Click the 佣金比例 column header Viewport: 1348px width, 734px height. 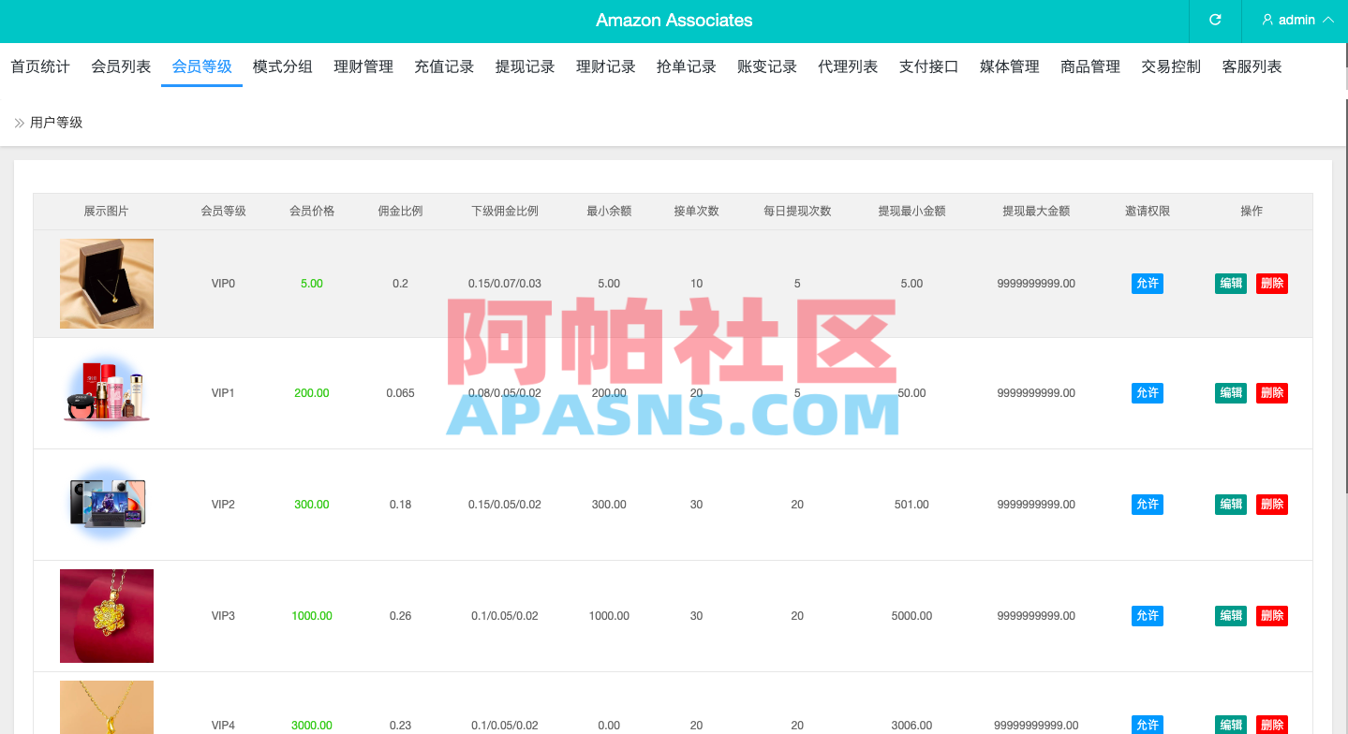tap(400, 212)
